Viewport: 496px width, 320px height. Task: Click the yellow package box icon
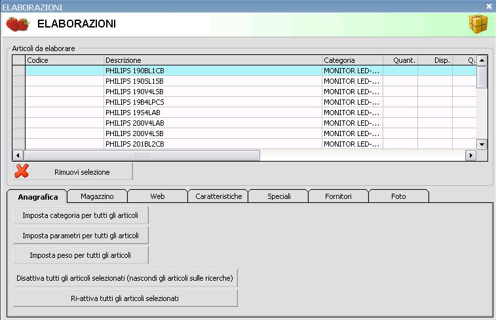click(x=478, y=24)
